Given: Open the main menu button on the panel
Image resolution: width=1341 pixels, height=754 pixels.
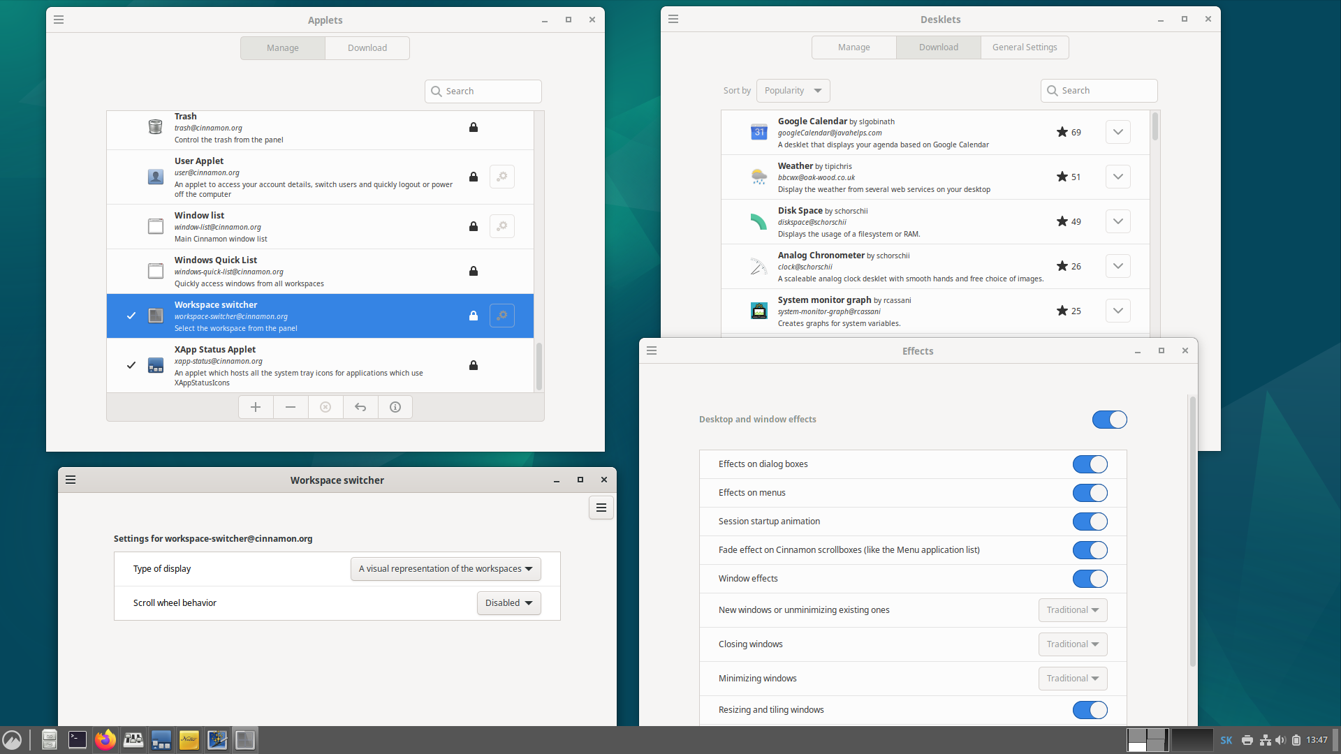Looking at the screenshot, I should 12,740.
